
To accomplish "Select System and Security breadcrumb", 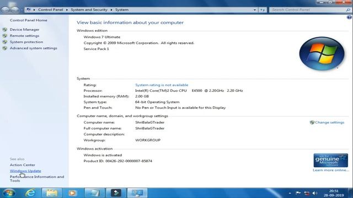I will coord(89,10).
